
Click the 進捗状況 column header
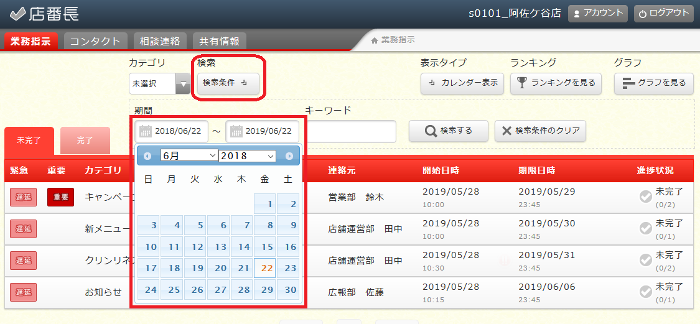tap(655, 170)
